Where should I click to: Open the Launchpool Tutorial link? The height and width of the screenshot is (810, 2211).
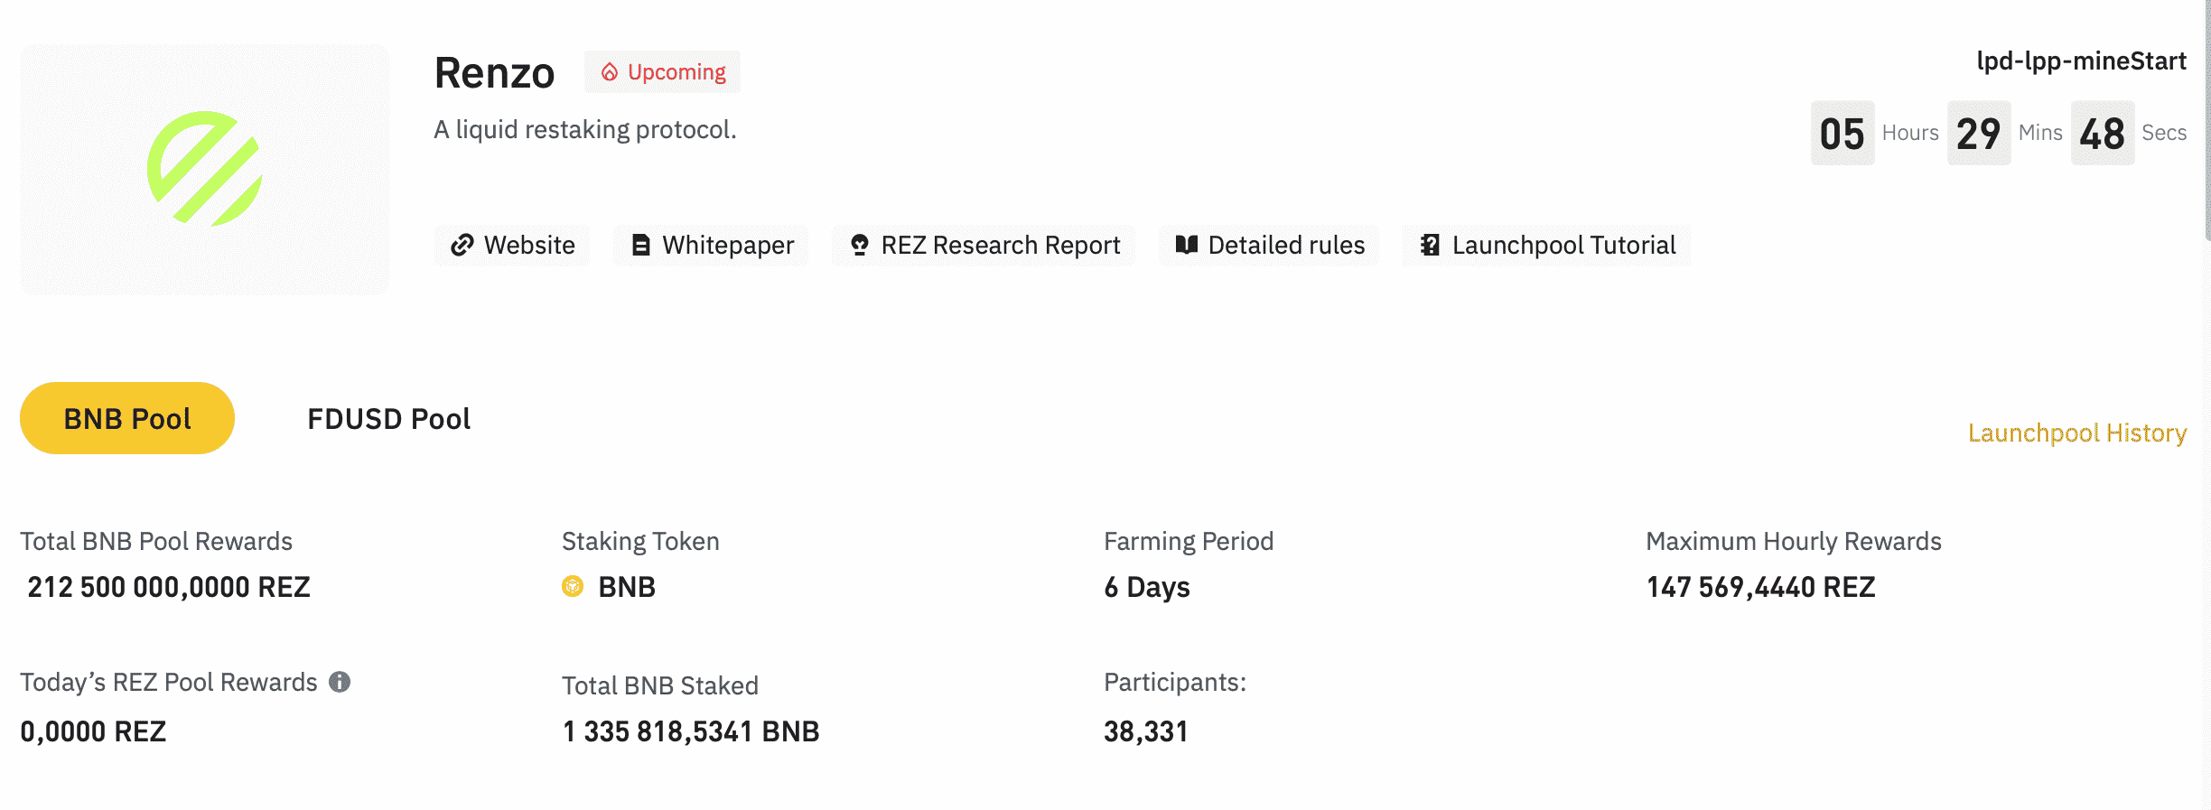tap(1563, 246)
